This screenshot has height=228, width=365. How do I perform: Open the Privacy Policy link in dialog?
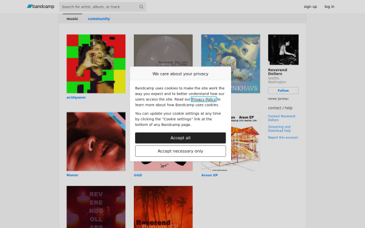tap(203, 99)
